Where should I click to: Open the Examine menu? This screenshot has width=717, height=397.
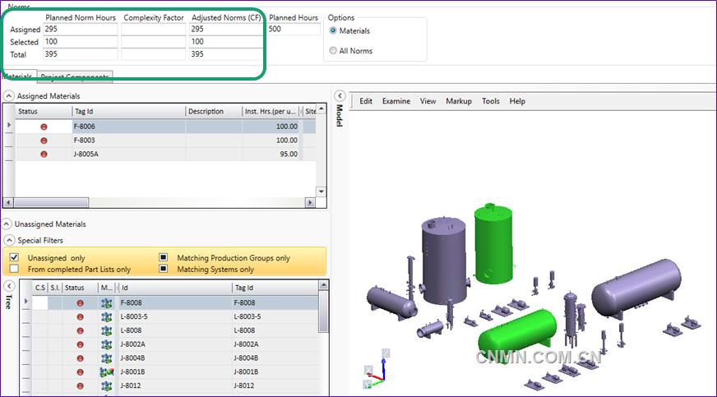(x=396, y=101)
